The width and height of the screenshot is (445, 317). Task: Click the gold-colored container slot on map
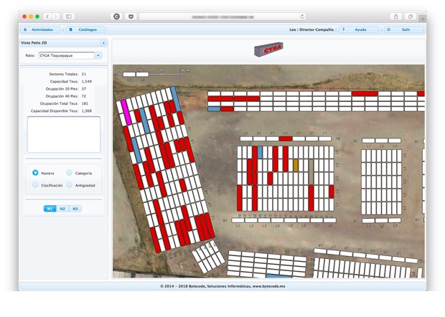pos(296,165)
